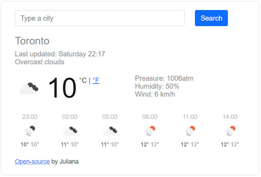Screen dimensions: 261x177
Task: Click the Search button
Action: coord(211,18)
